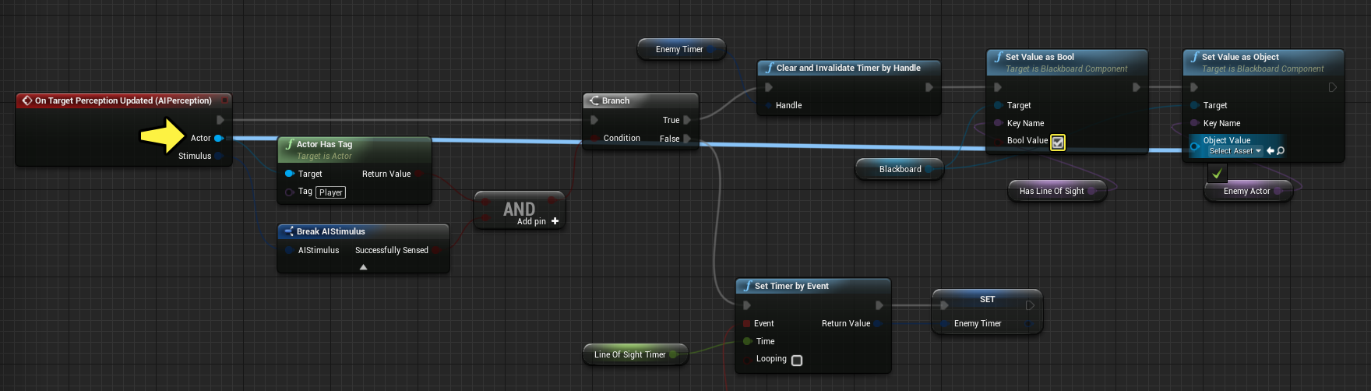Select the Branch node title
This screenshot has height=391, width=1371.
[615, 100]
